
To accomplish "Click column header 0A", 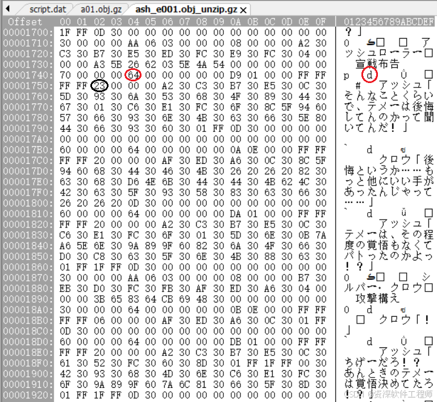I will coord(235,22).
